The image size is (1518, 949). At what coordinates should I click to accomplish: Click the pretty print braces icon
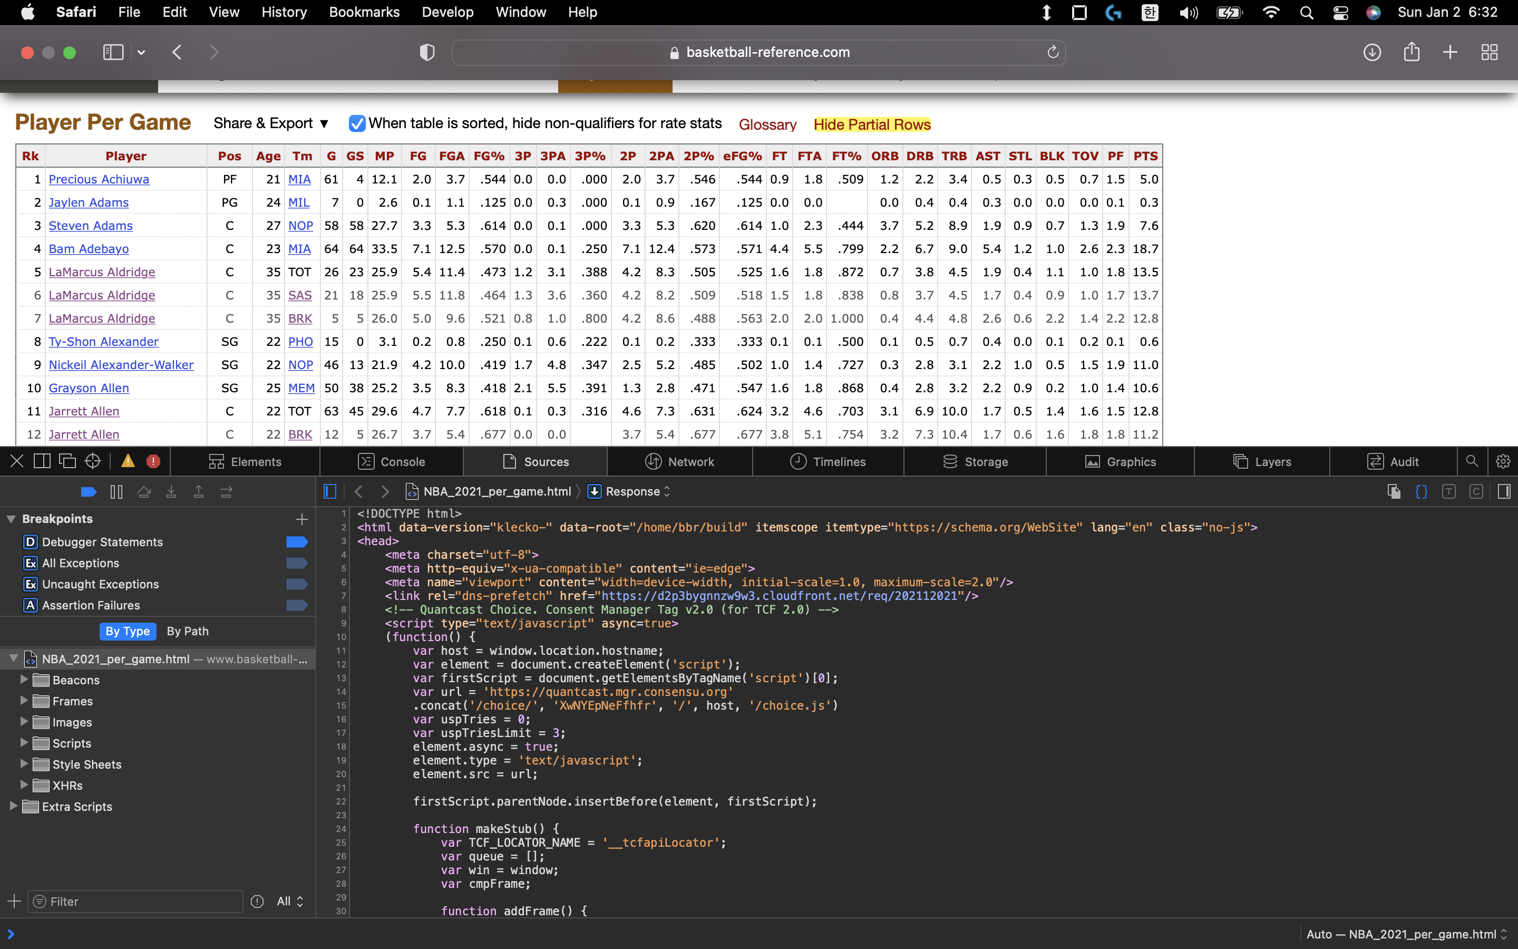pyautogui.click(x=1422, y=491)
